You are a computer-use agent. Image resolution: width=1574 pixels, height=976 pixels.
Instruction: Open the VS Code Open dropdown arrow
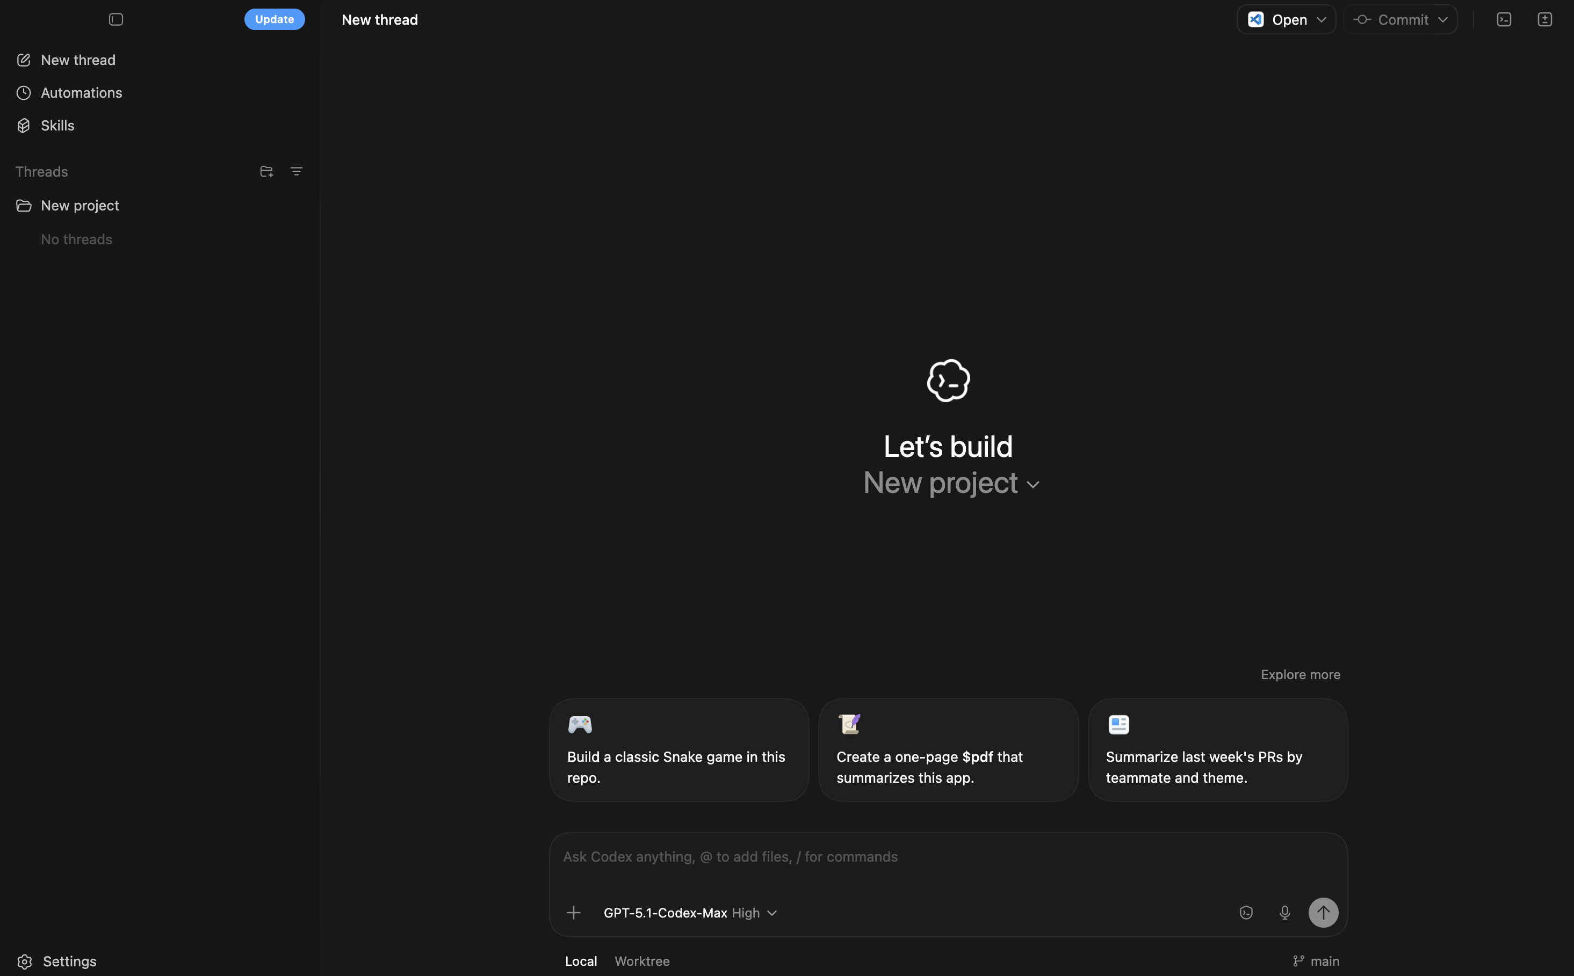(x=1322, y=20)
